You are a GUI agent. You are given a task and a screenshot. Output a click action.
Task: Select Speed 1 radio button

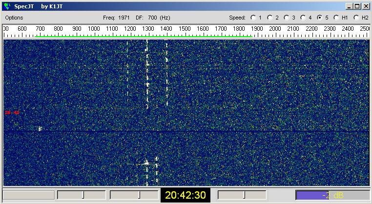(253, 18)
